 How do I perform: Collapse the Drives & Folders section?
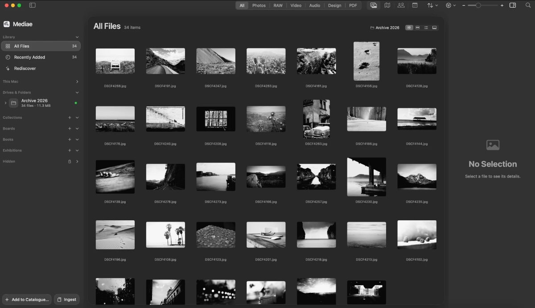point(77,93)
